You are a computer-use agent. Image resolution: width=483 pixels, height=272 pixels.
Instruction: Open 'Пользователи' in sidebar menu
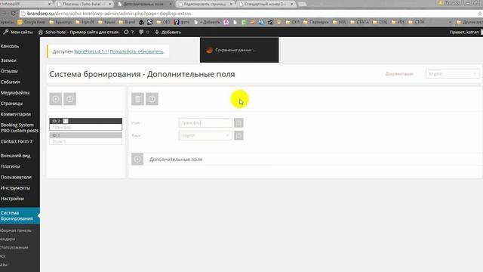point(16,178)
